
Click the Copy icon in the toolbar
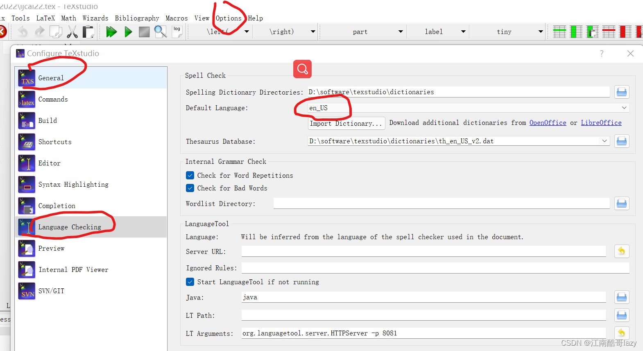pyautogui.click(x=56, y=32)
